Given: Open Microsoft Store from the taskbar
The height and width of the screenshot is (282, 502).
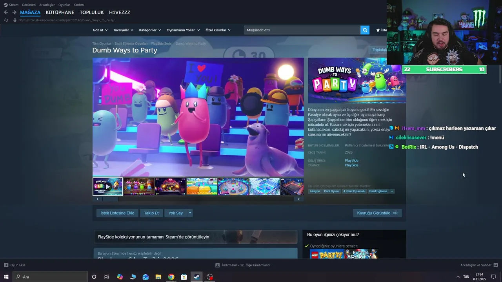Looking at the screenshot, I should tap(184, 277).
